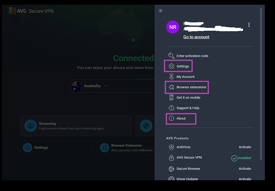Activate the AntiVirus product

point(245,147)
